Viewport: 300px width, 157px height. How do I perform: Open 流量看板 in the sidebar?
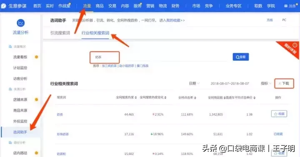pyautogui.click(x=20, y=57)
